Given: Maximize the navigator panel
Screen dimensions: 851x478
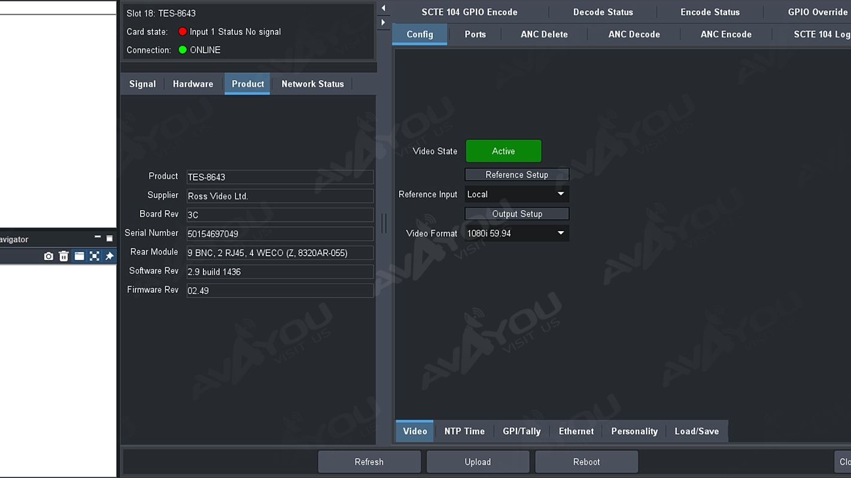Looking at the screenshot, I should click(x=110, y=238).
